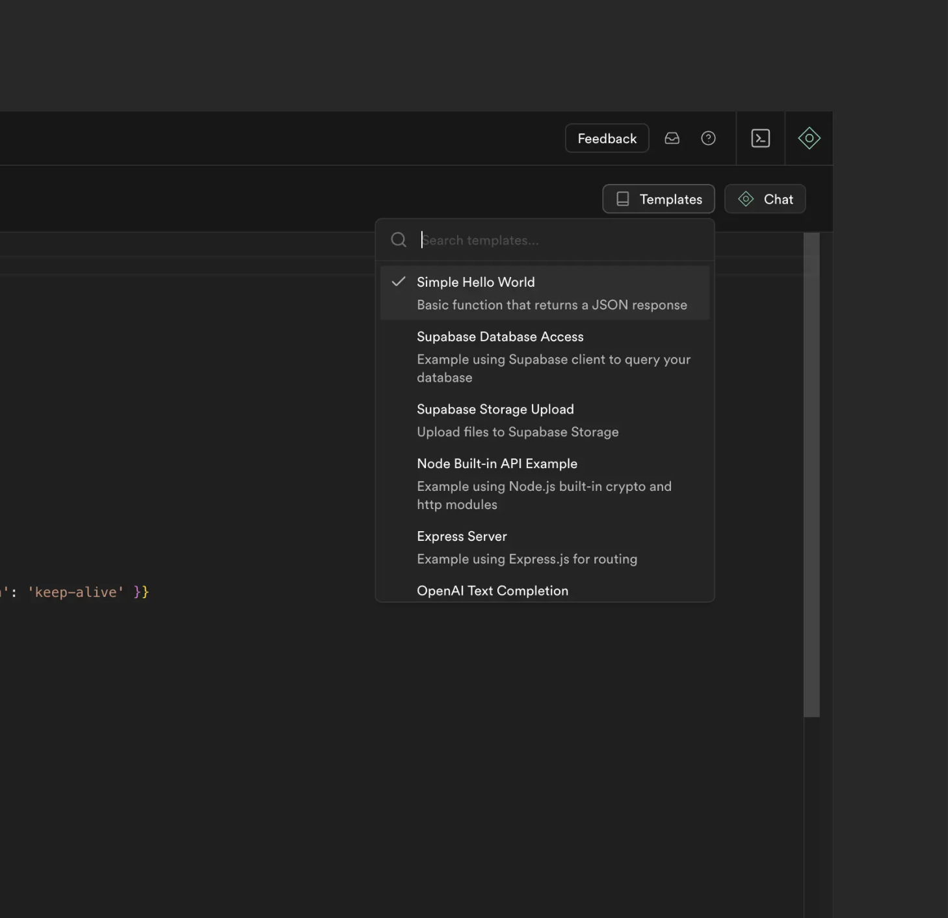
Task: Open the Feedback button
Action: click(x=607, y=138)
